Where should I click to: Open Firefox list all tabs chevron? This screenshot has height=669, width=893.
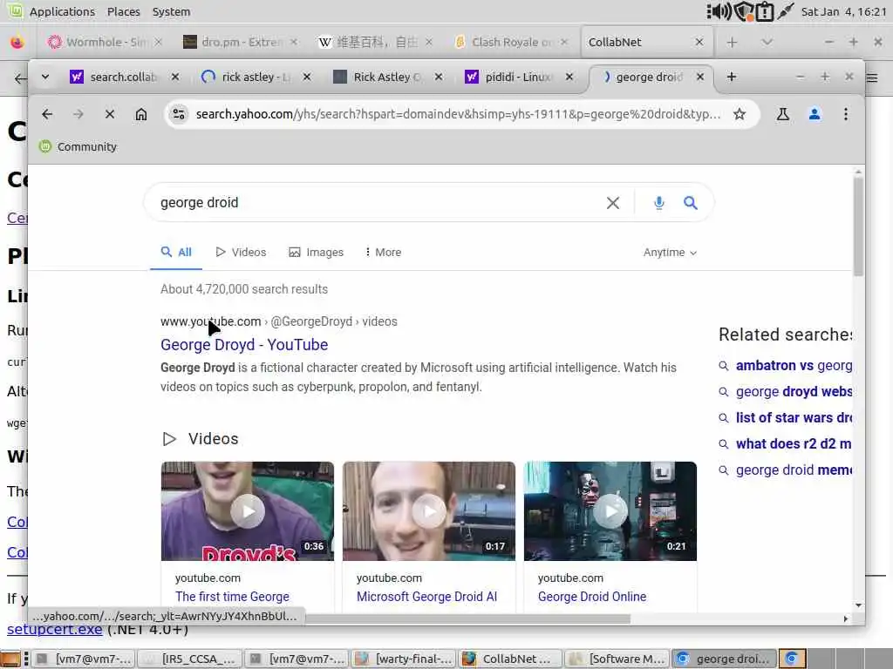coord(767,42)
